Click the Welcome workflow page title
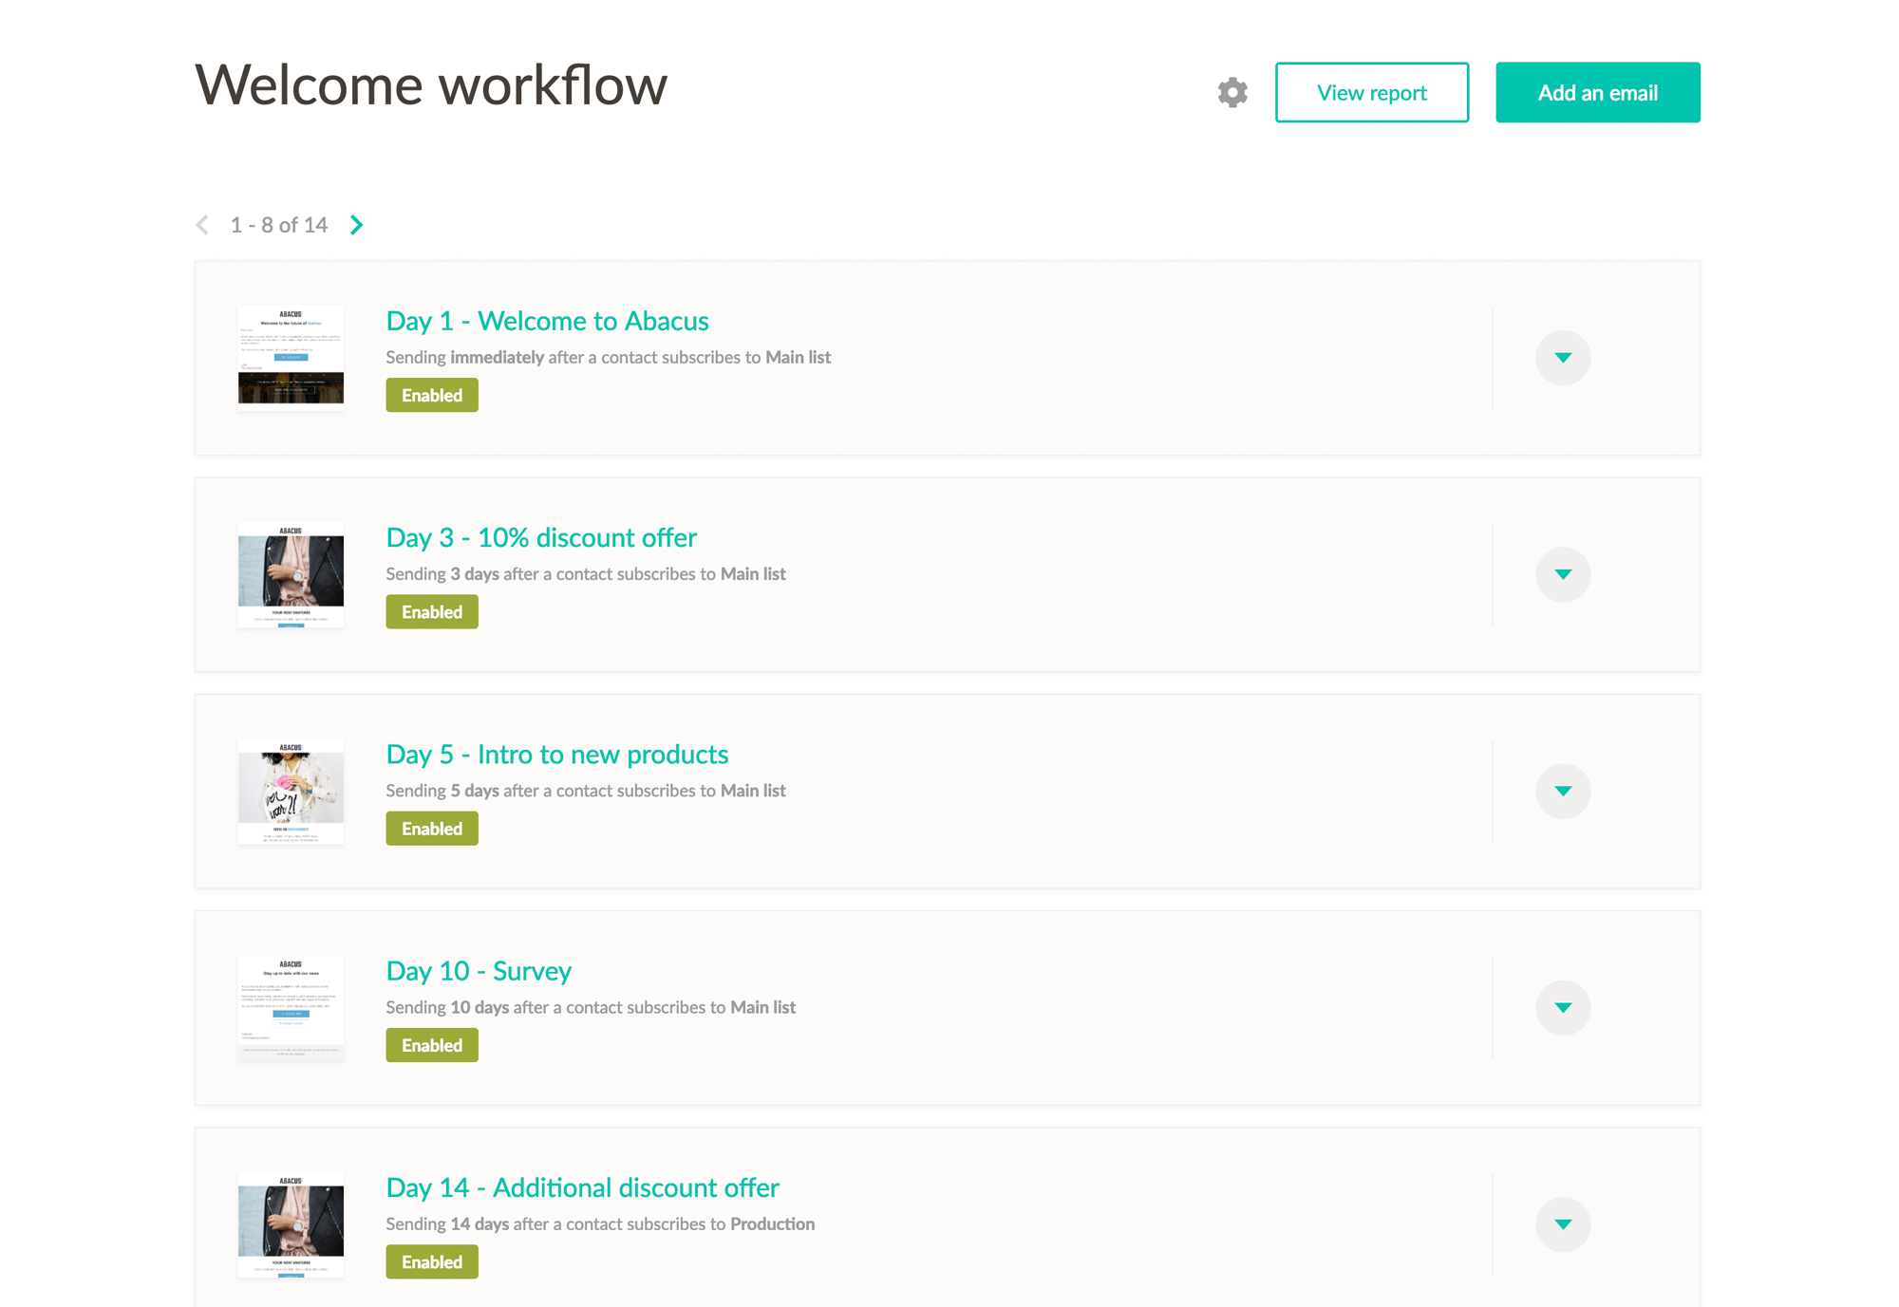 pyautogui.click(x=431, y=84)
